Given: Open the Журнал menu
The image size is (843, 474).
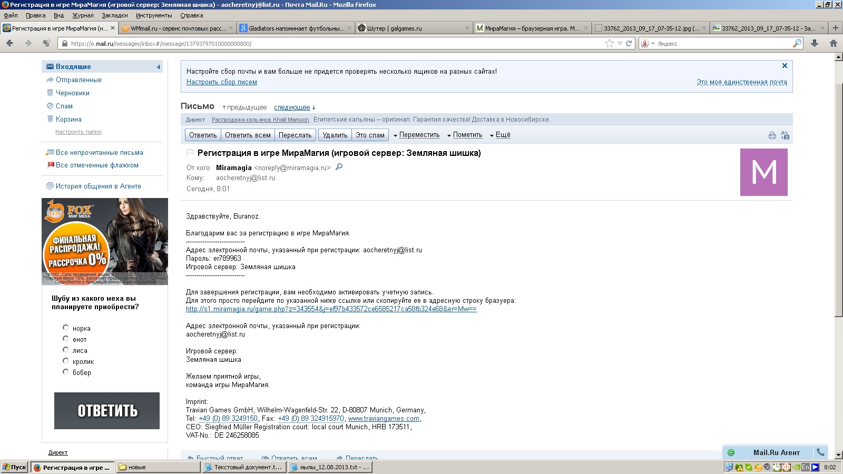Looking at the screenshot, I should (83, 15).
